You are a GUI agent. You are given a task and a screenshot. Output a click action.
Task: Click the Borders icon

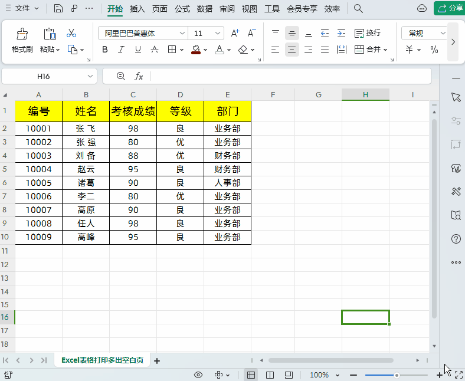click(x=172, y=50)
